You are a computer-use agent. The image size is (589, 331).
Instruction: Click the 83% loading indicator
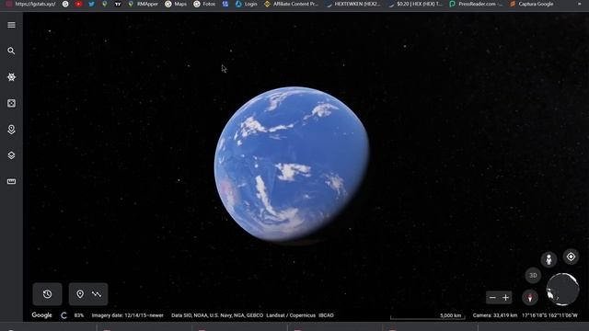79,315
